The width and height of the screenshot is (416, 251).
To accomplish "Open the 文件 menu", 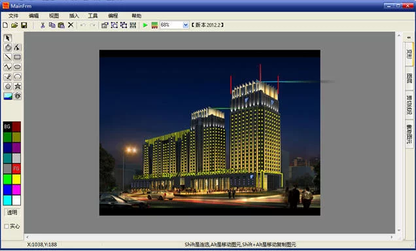I will pos(13,16).
